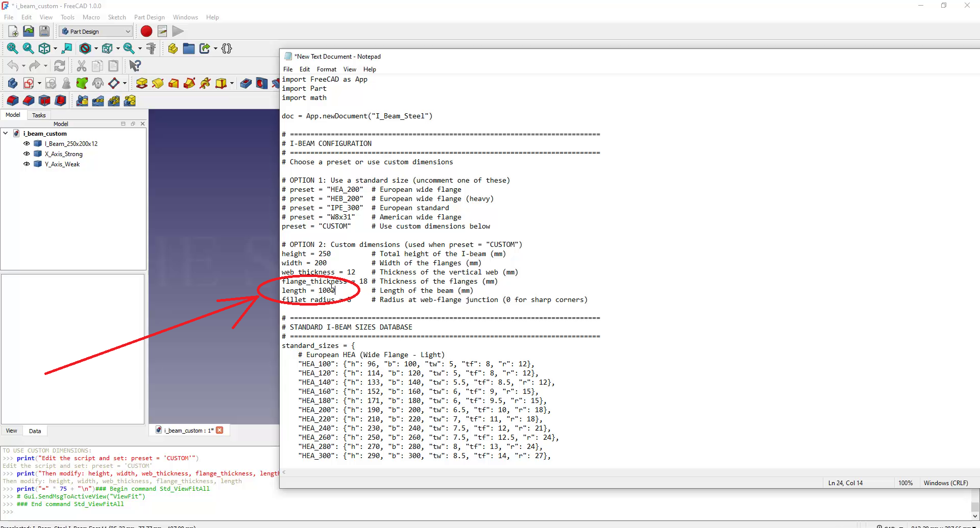This screenshot has width=980, height=528.
Task: Switch to the Tasks tab
Action: [39, 115]
